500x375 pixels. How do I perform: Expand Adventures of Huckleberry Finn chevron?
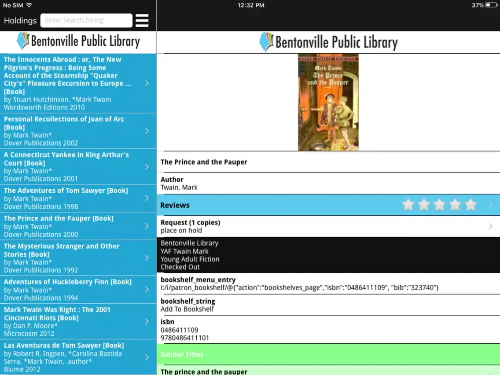[x=147, y=289]
